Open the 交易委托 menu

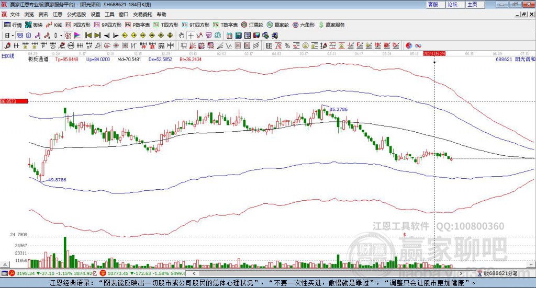(x=142, y=14)
